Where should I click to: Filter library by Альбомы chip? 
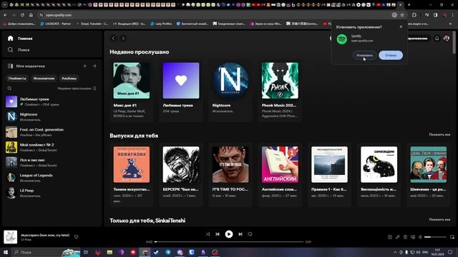coord(69,79)
